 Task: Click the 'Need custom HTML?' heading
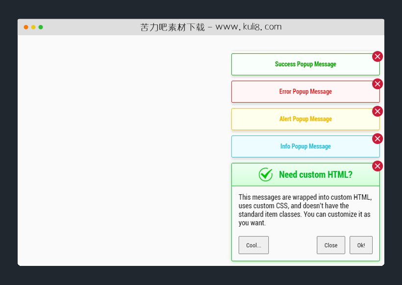(x=315, y=175)
